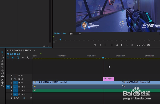This screenshot has height=104, width=160.
Task: Open the zoom level fit dropdown
Action: click(x=75, y=34)
